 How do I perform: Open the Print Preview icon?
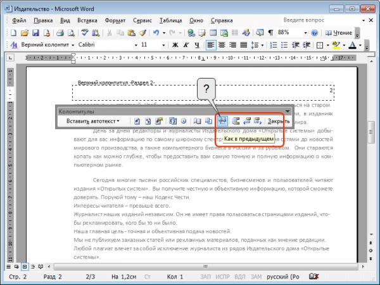(x=71, y=33)
